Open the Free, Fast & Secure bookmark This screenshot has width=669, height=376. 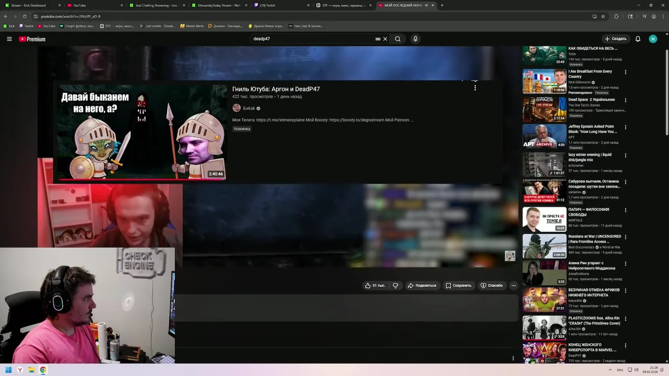[x=305, y=26]
